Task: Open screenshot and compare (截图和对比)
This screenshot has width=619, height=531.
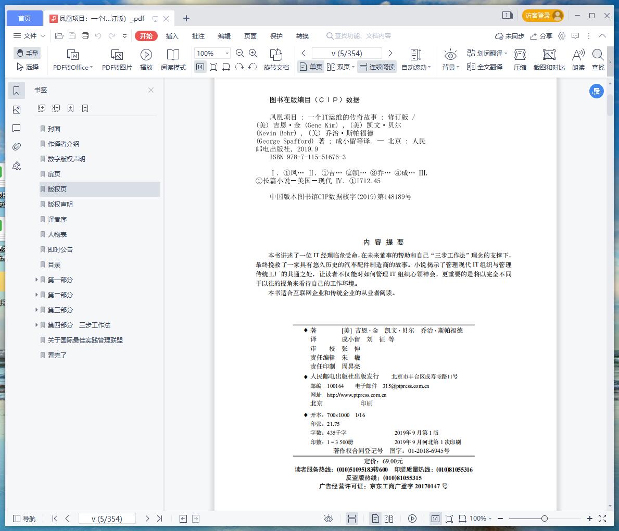Action: [549, 60]
